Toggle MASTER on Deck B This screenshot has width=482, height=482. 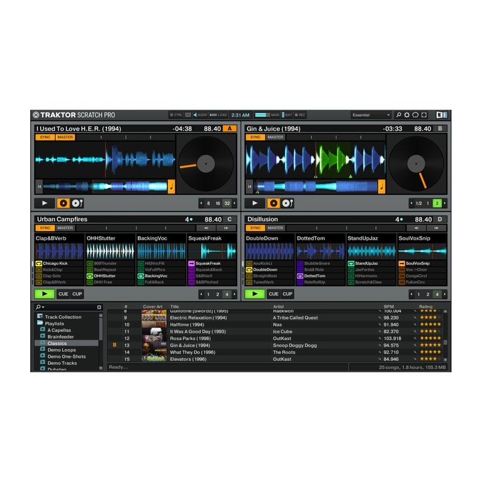point(276,137)
